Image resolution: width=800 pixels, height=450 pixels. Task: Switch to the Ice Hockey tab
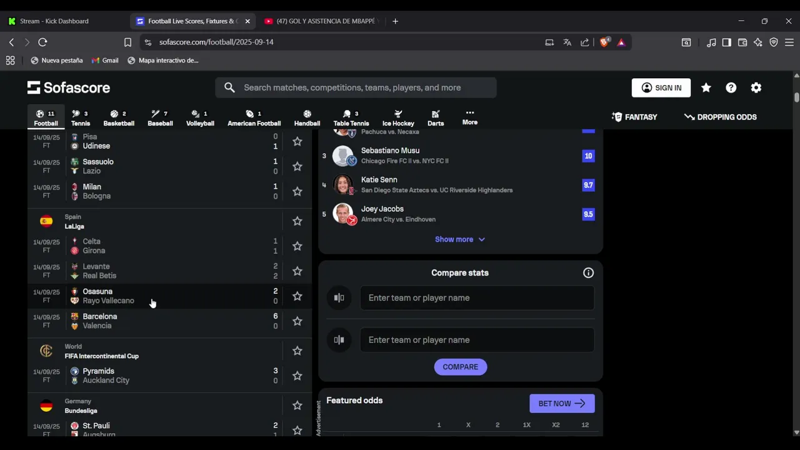[x=398, y=118]
